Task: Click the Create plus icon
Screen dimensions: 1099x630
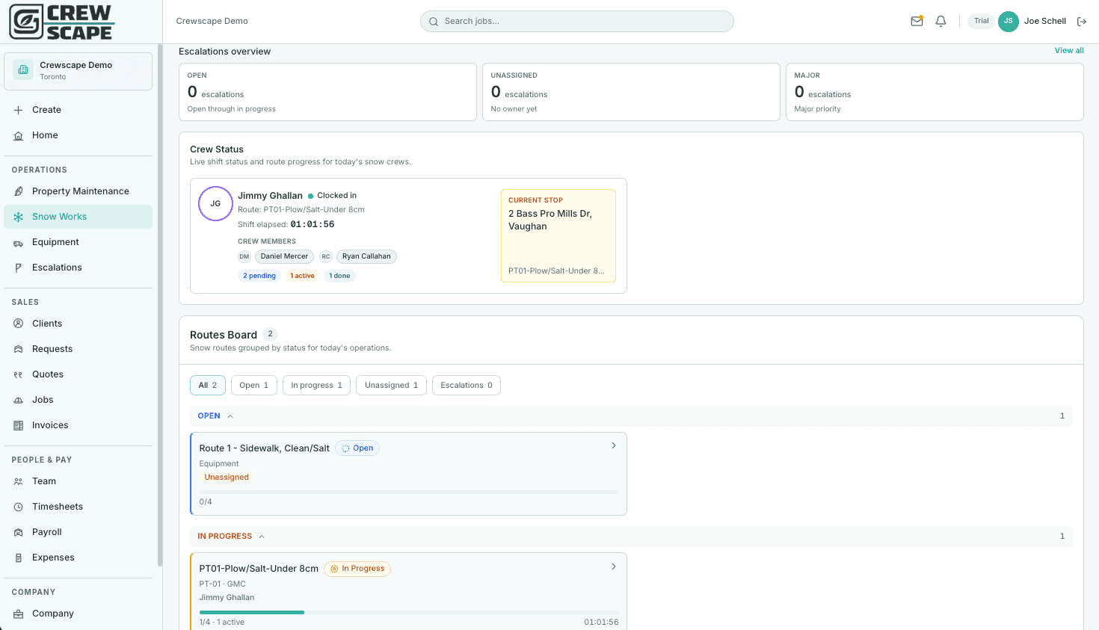Action: tap(19, 110)
